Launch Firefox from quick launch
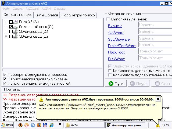This screenshot has height=129, width=172. 39,125
